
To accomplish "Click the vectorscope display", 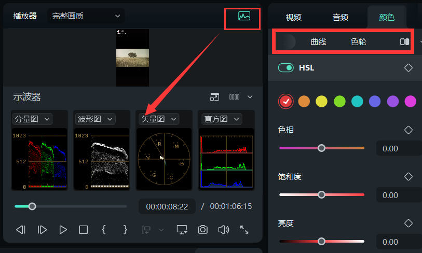I will pos(164,159).
